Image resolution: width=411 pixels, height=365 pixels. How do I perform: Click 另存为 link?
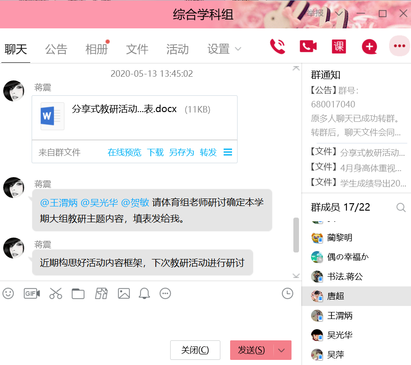[181, 153]
